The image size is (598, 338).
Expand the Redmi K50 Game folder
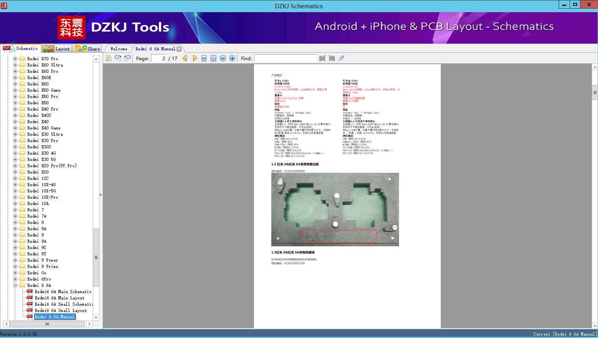pos(15,90)
